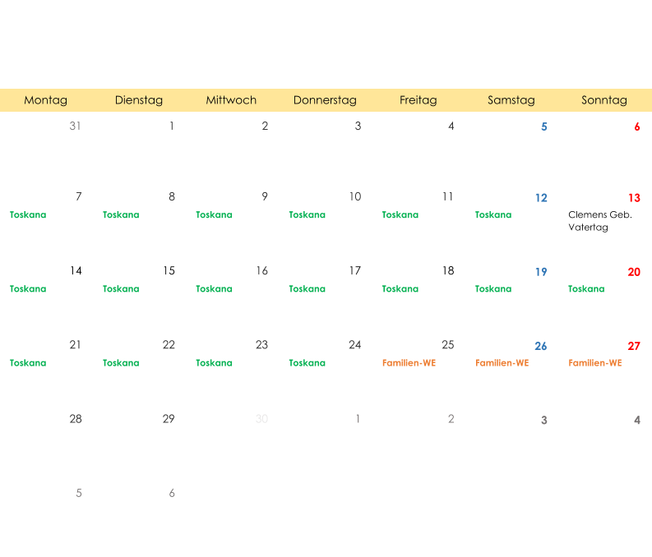
Task: Select date 29 on Tuesday
Action: (169, 419)
